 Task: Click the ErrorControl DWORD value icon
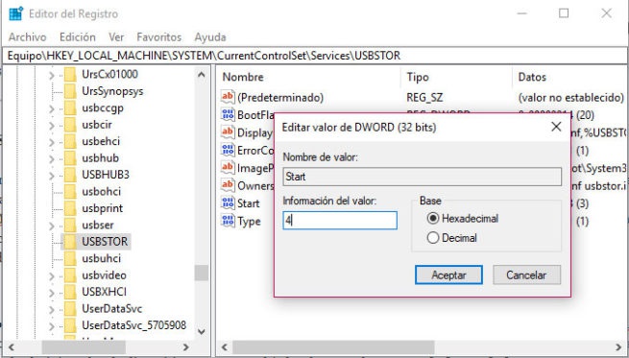(x=228, y=150)
